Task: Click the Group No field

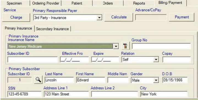Action: (x=161, y=46)
